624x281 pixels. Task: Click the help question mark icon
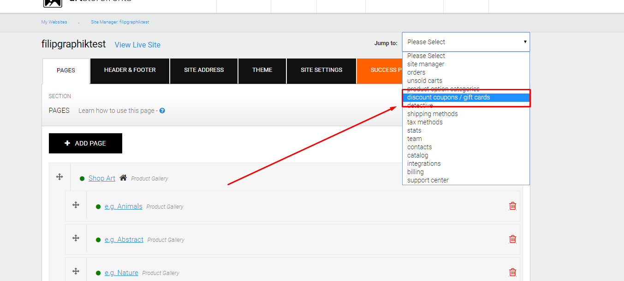(x=162, y=111)
